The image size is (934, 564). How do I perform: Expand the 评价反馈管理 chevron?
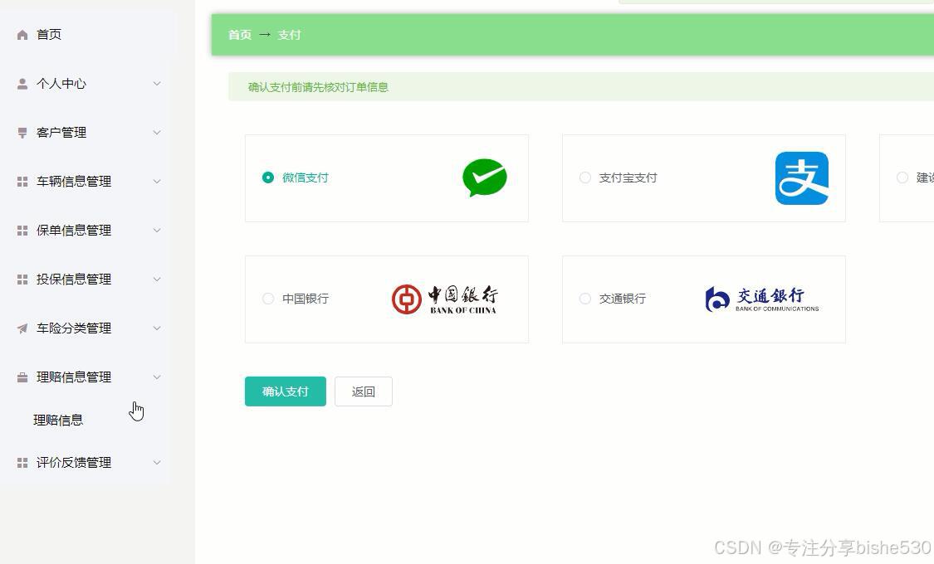coord(157,462)
